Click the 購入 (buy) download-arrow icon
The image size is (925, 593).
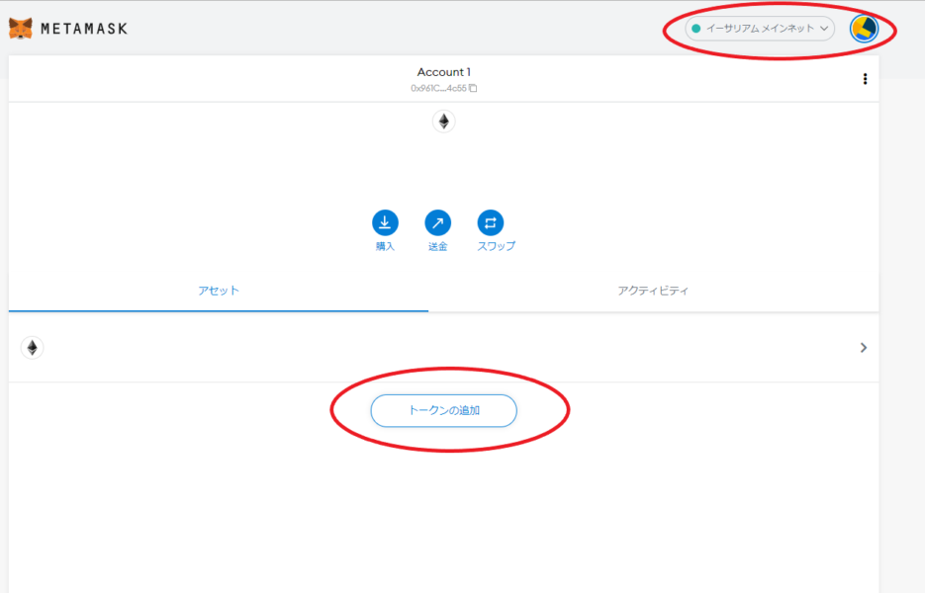click(x=385, y=222)
